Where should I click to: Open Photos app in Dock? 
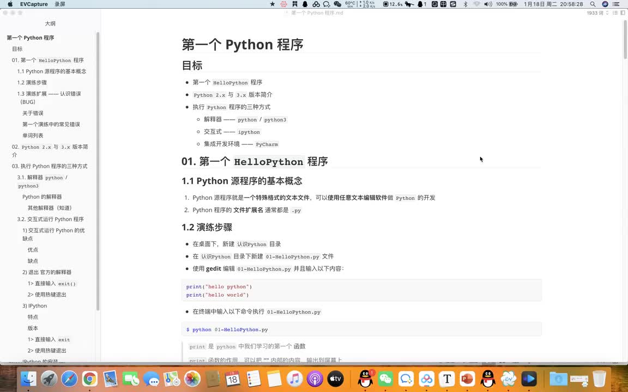pyautogui.click(x=192, y=378)
